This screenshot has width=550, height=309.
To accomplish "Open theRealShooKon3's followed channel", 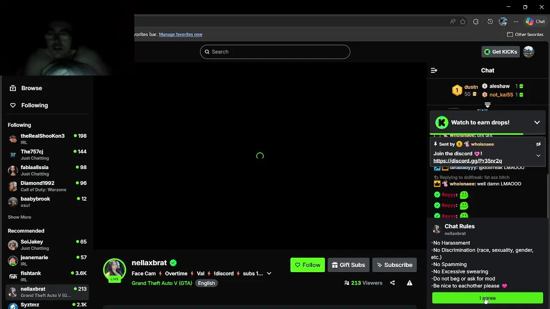I will (47, 139).
